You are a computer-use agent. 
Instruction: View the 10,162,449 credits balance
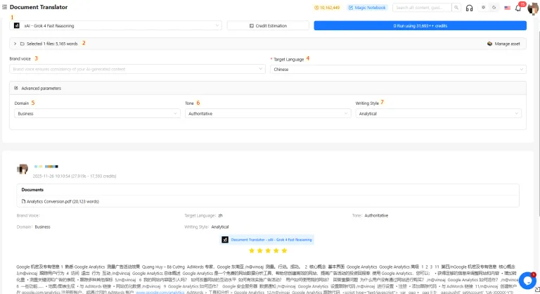click(x=327, y=8)
